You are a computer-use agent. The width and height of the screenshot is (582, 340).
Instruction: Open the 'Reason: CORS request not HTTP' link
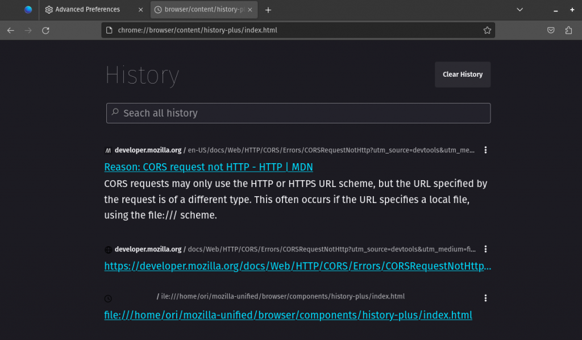(208, 167)
